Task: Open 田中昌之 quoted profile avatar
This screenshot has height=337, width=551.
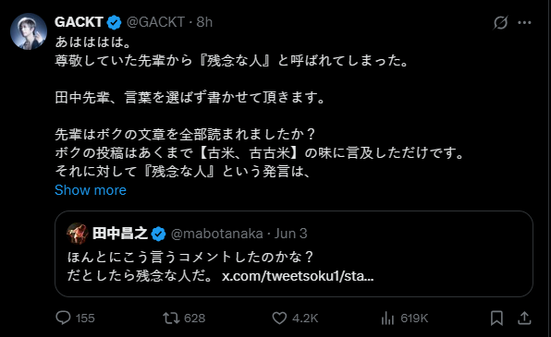Action: tap(78, 234)
